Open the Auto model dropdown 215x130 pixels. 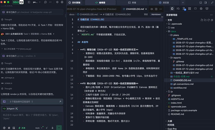pos(39,128)
